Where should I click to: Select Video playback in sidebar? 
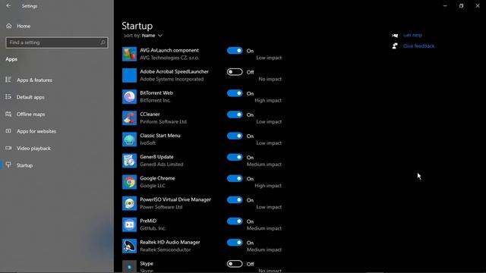[x=33, y=148]
